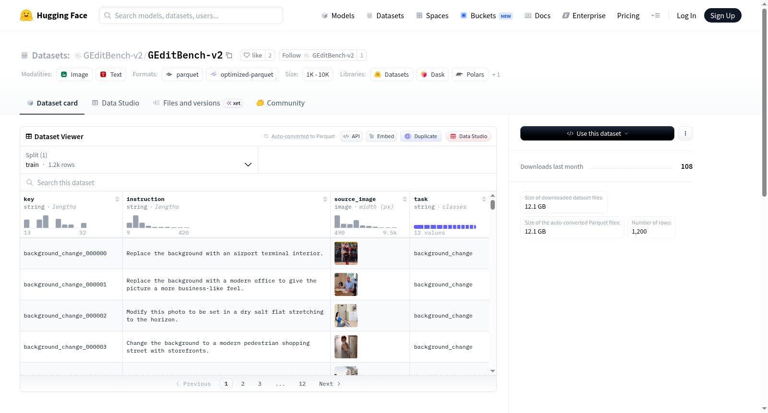Open the Data Studio tab
Screen dimensions: 768x413
tap(116, 103)
